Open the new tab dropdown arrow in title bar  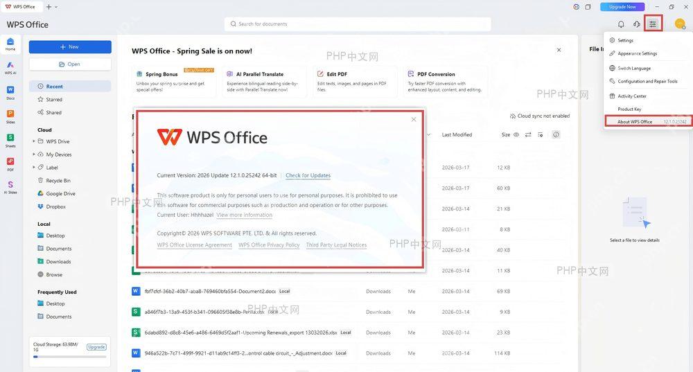56,7
